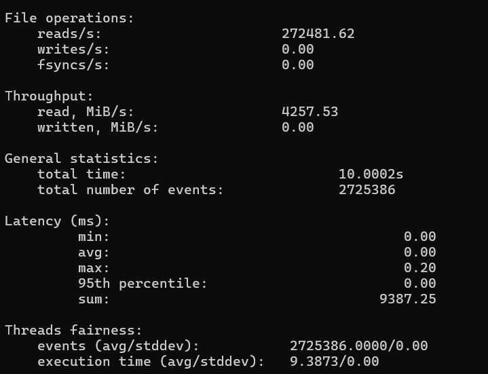Click the reads value 272481.62
The width and height of the screenshot is (488, 374).
pos(318,34)
